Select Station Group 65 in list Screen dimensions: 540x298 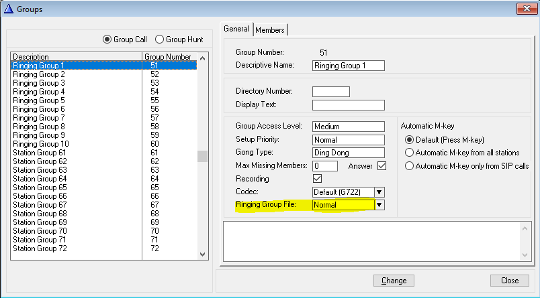coord(104,188)
